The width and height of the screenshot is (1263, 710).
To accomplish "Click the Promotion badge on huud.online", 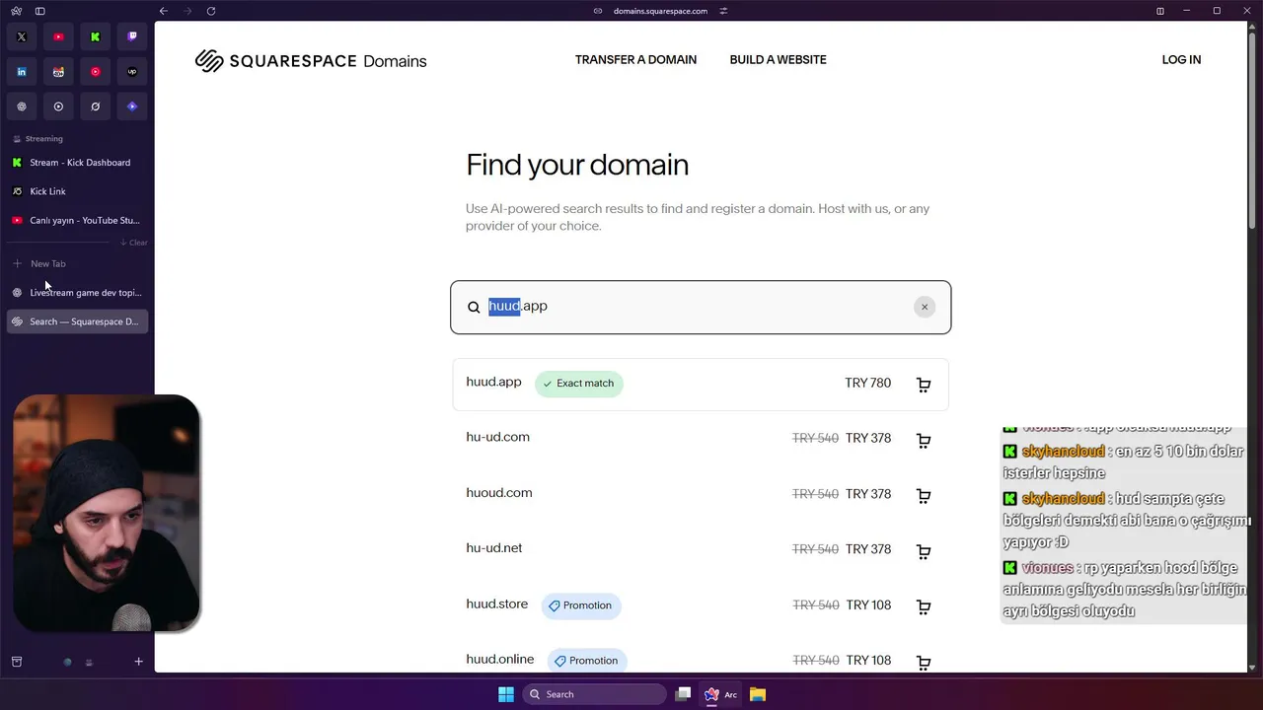I will click(587, 661).
